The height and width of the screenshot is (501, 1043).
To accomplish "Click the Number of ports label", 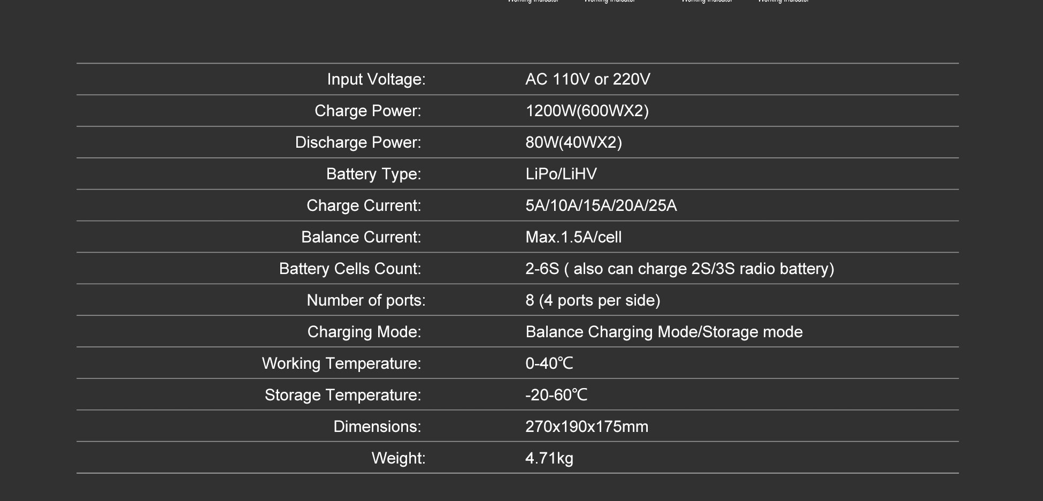I will (x=366, y=300).
